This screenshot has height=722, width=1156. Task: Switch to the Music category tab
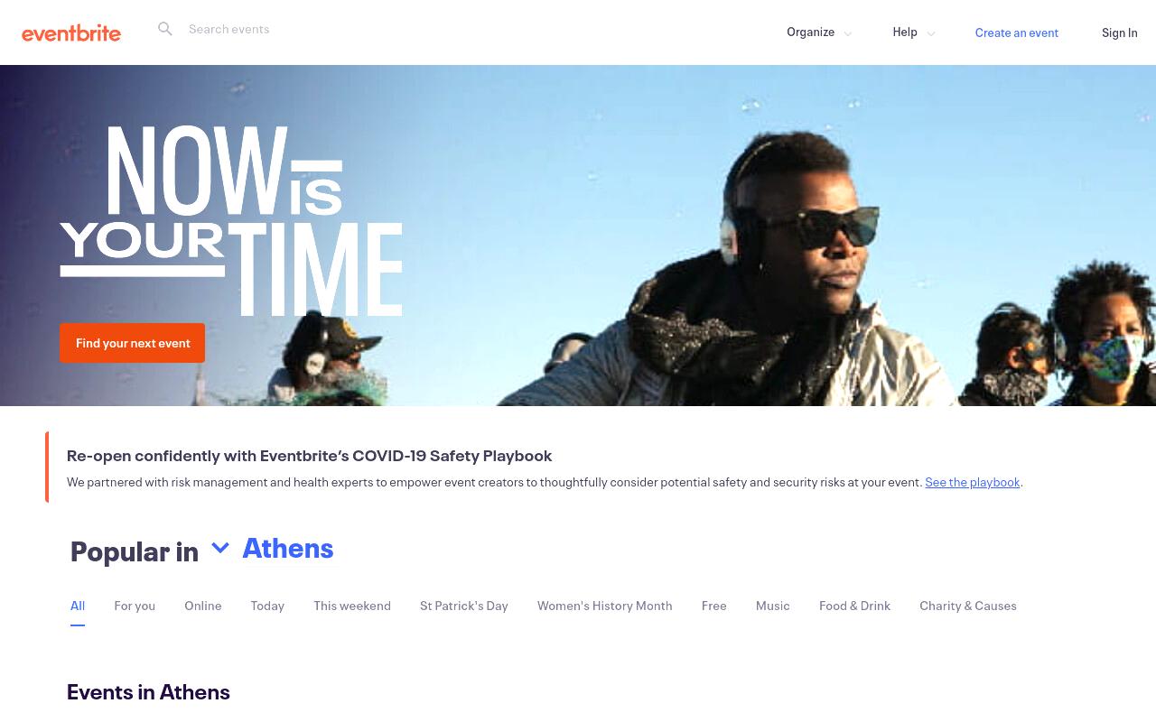click(773, 606)
